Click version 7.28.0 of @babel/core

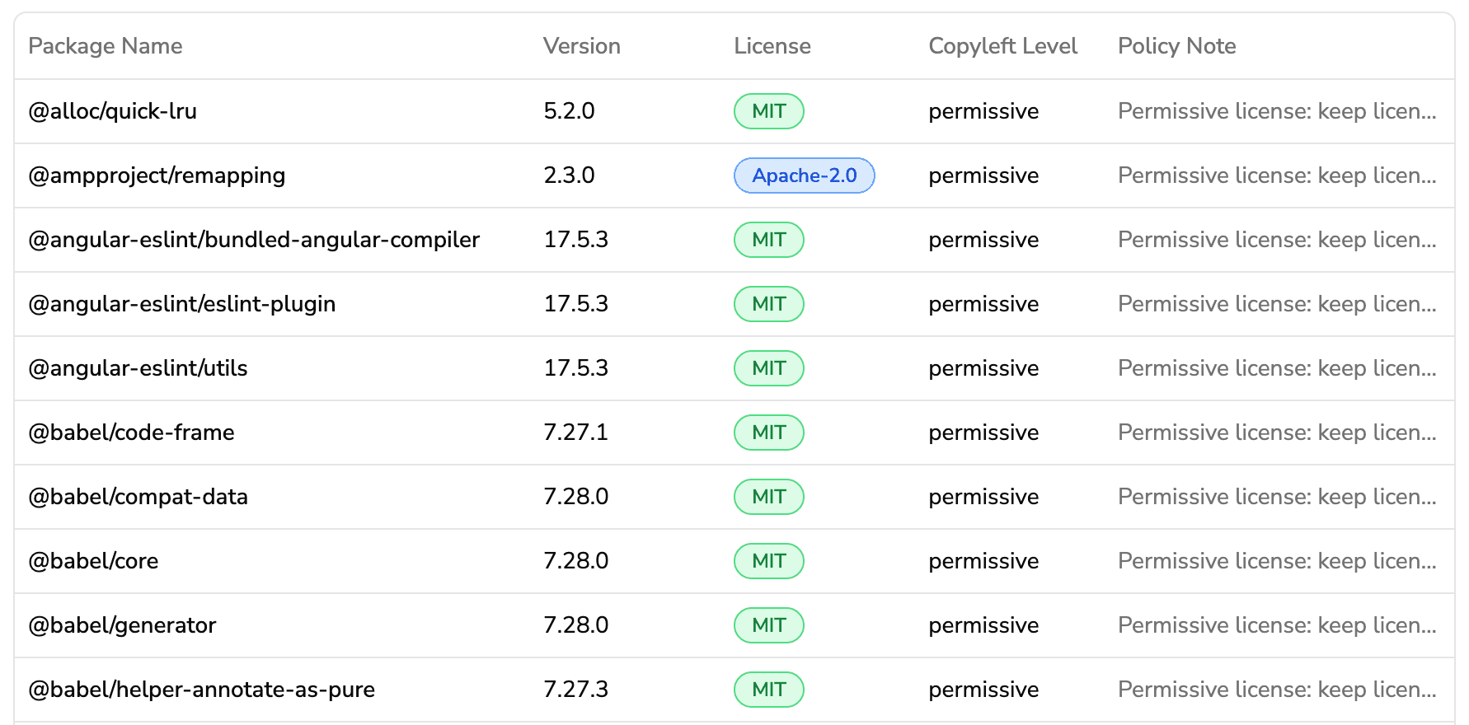click(575, 561)
